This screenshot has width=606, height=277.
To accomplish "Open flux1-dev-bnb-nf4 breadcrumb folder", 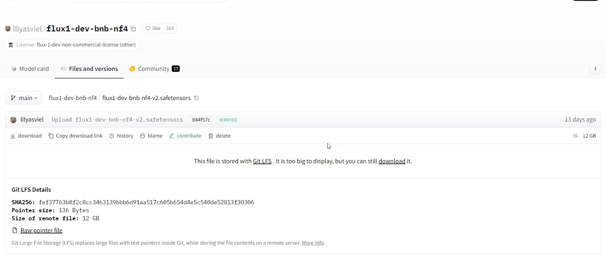I will [x=73, y=98].
